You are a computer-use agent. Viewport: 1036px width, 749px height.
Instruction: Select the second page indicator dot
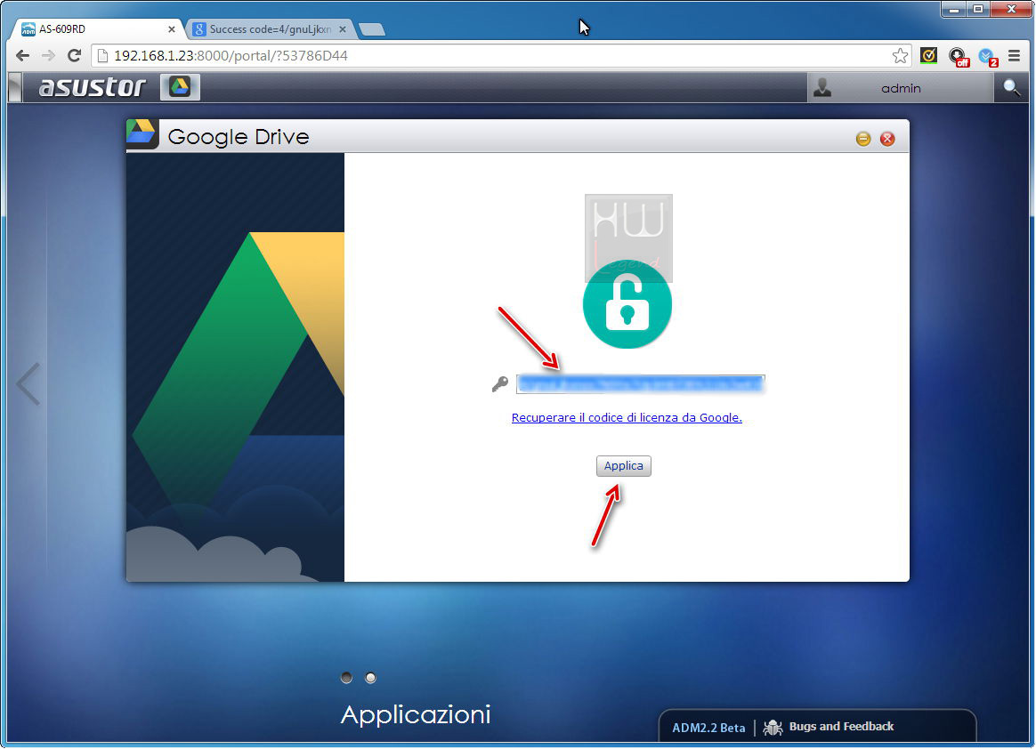[370, 678]
